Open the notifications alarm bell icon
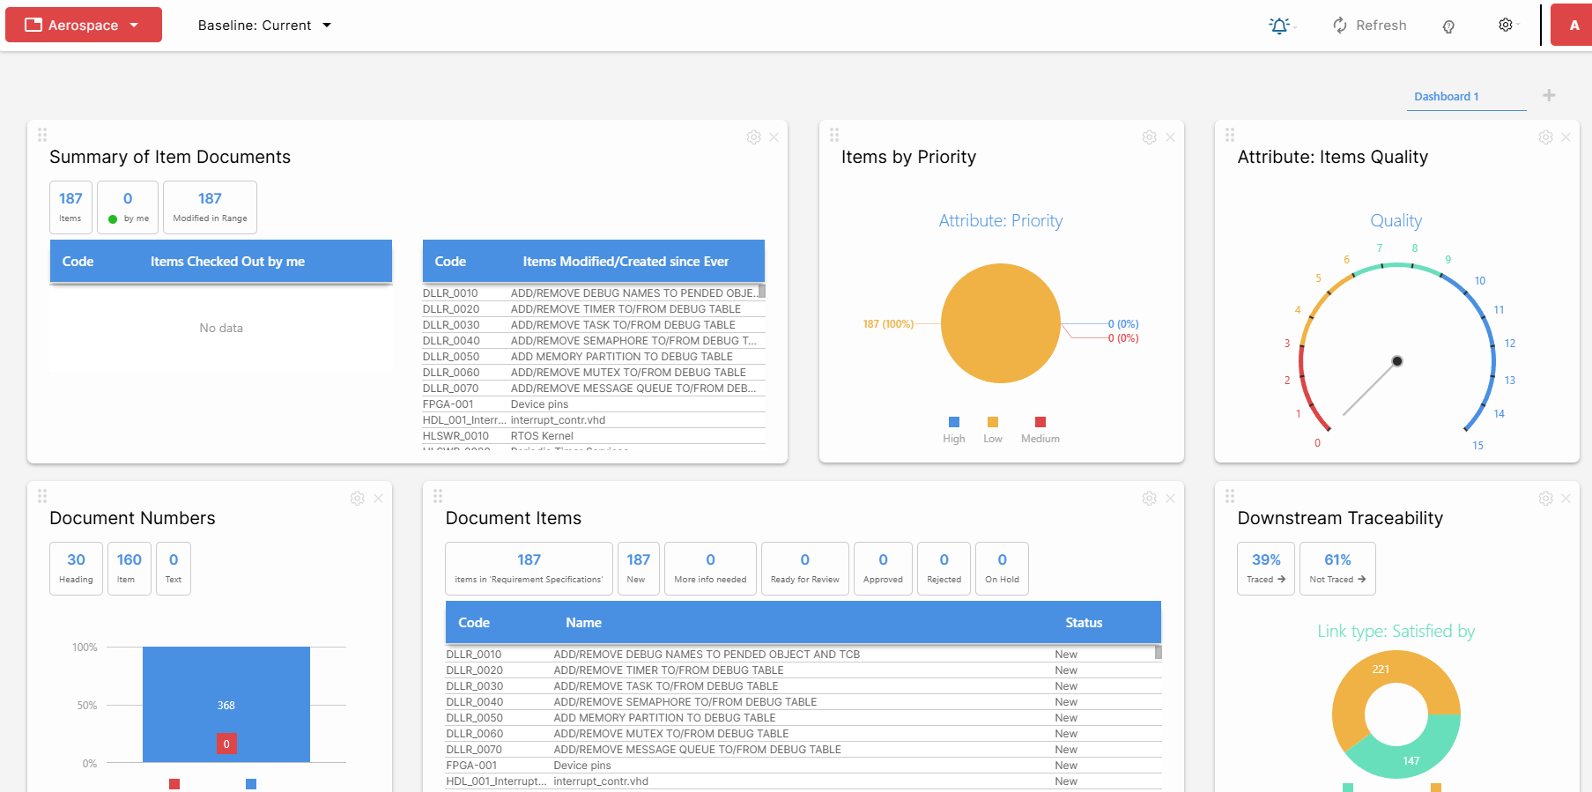The image size is (1592, 792). 1280,26
